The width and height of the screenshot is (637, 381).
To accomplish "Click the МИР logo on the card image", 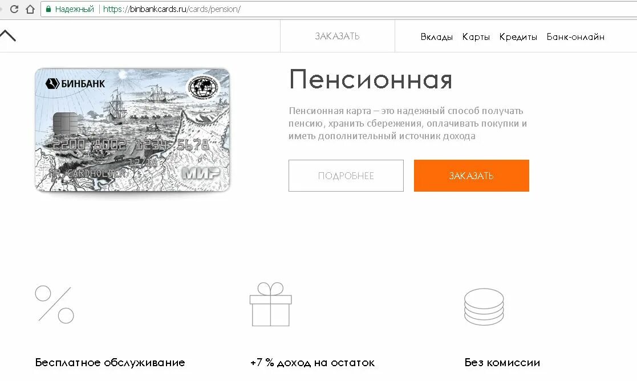I will coord(200,173).
